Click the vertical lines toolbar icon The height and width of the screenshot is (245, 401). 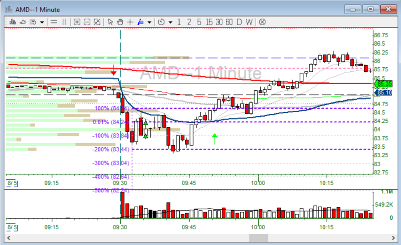pos(64,22)
